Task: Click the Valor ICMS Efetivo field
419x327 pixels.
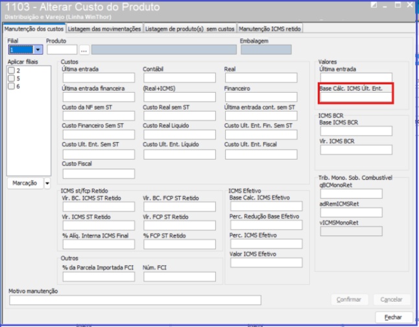Action: (267, 263)
